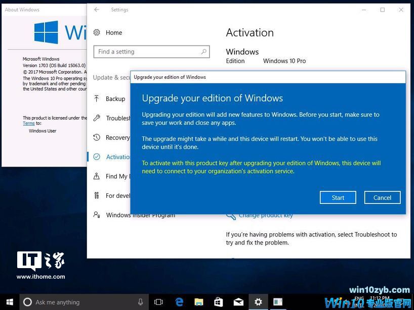Switch to Settings gear taskbar icon

pyautogui.click(x=258, y=302)
